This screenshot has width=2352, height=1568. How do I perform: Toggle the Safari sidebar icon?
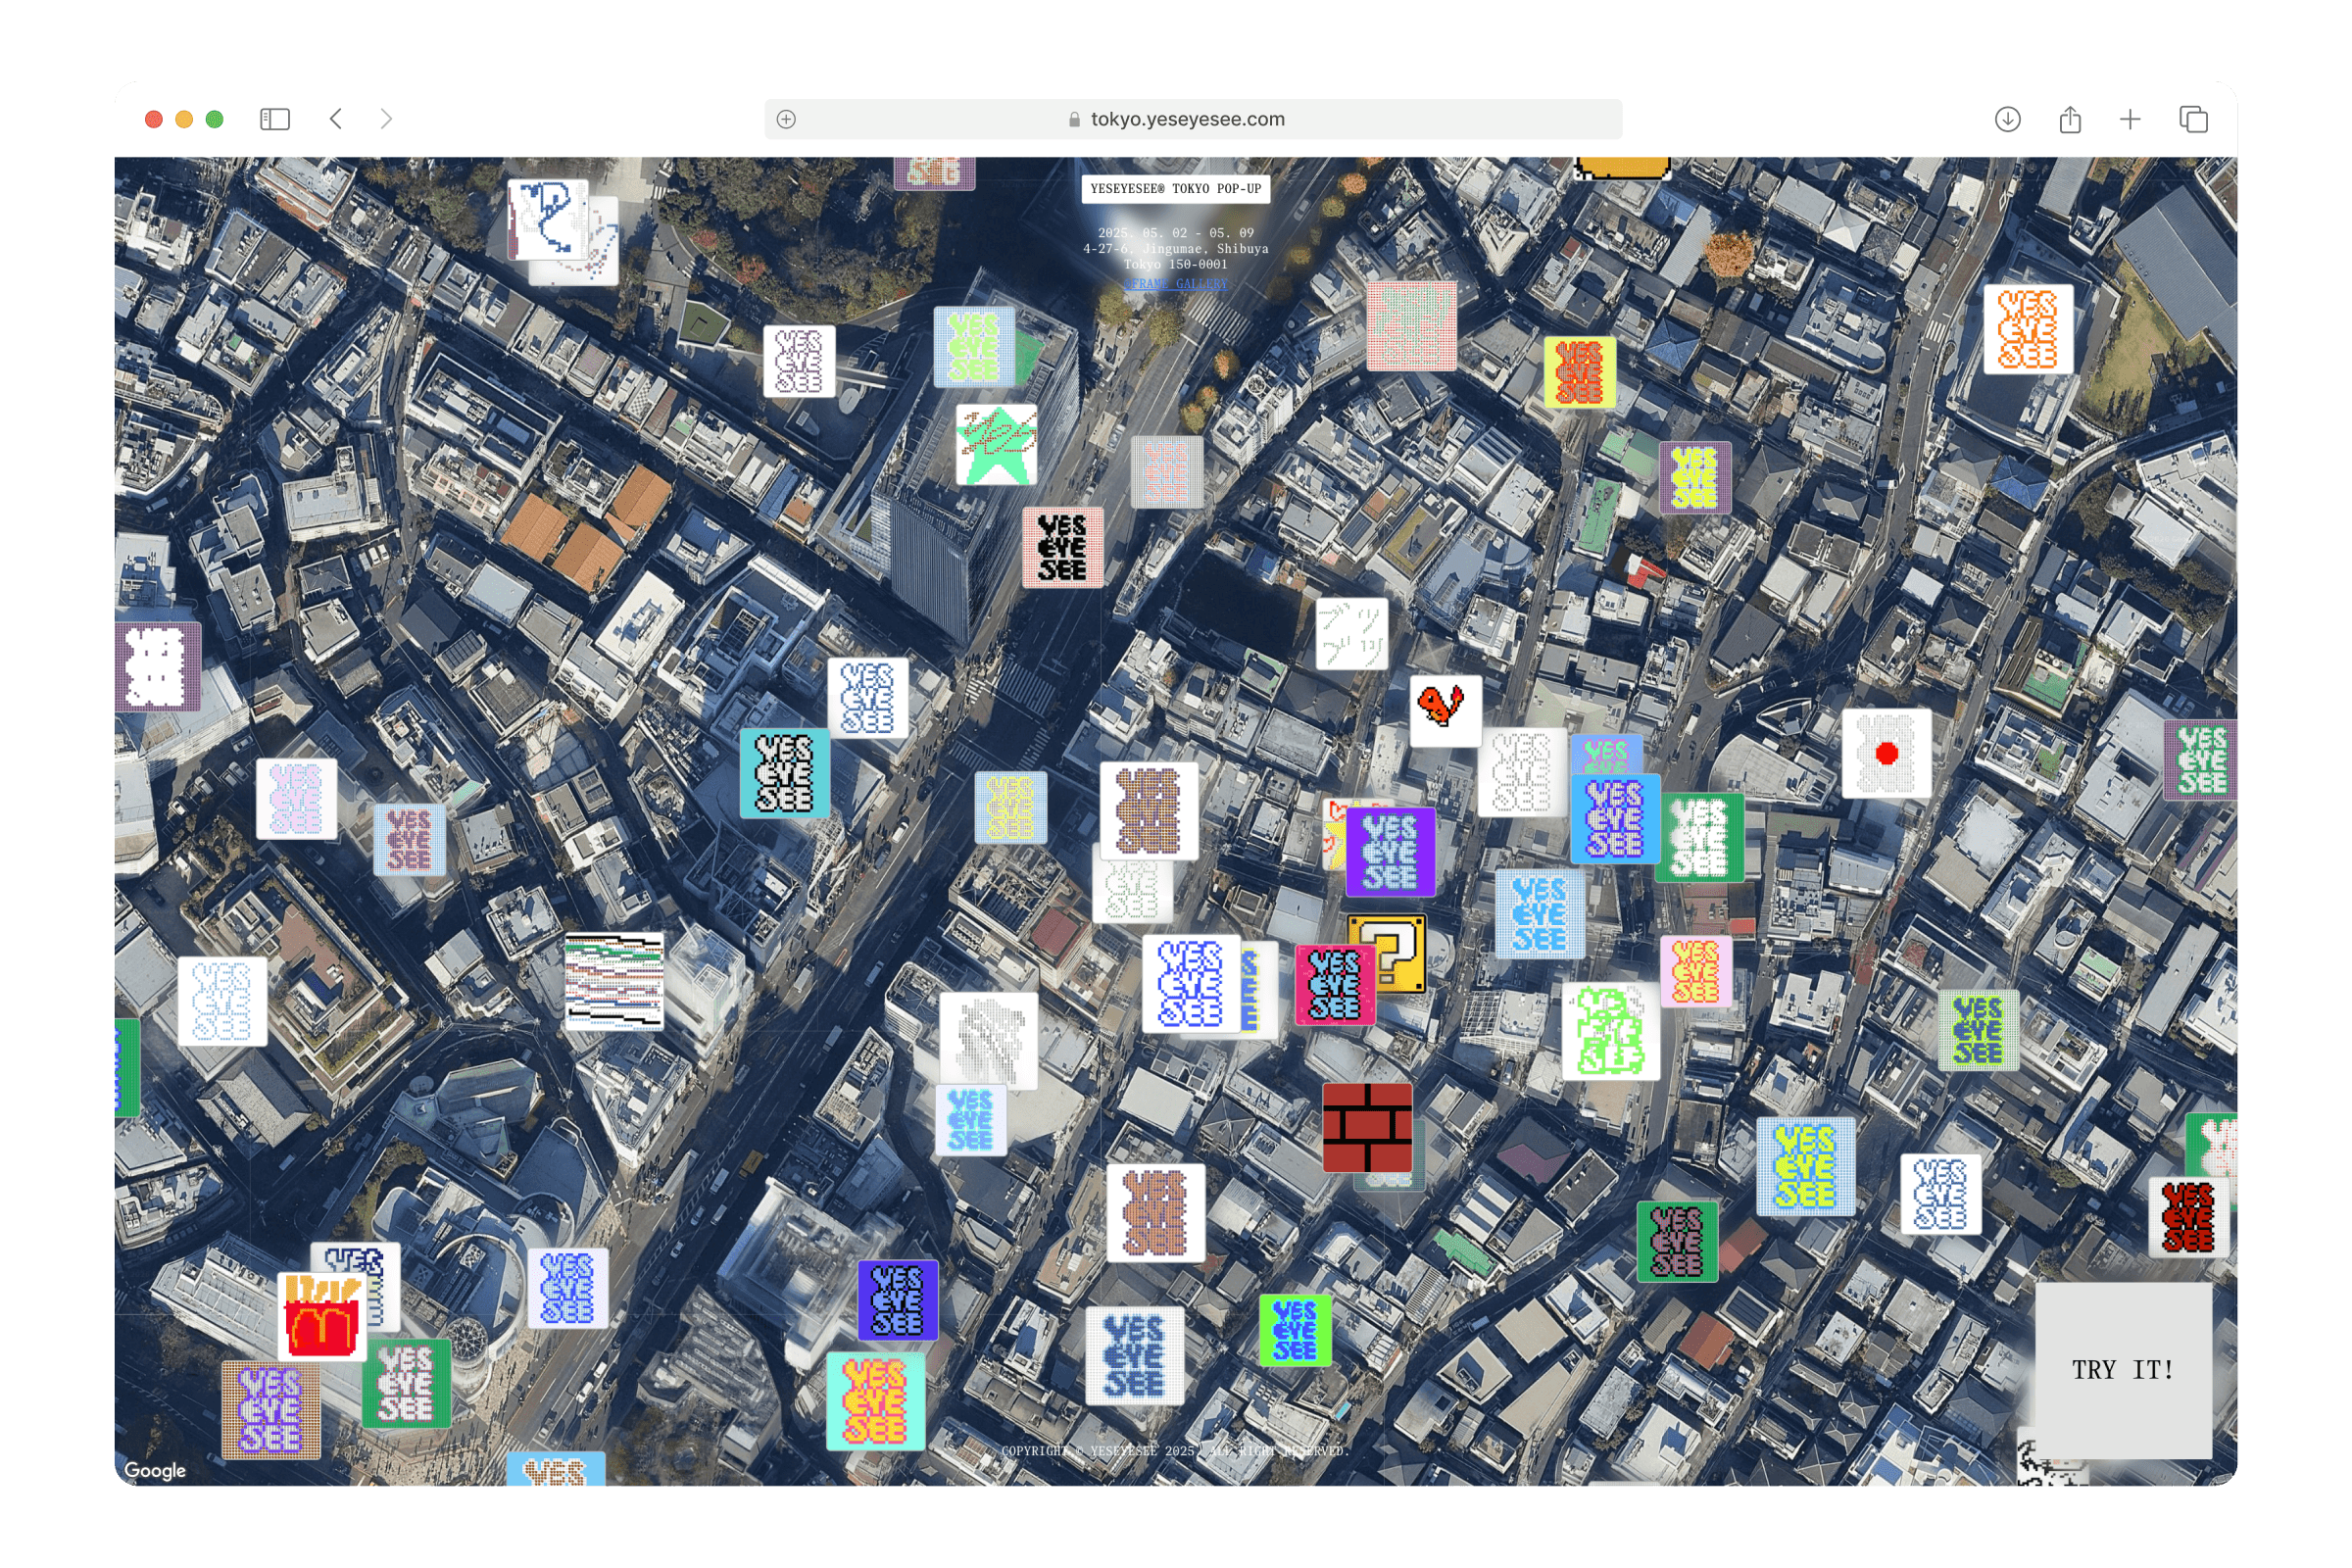click(x=275, y=119)
